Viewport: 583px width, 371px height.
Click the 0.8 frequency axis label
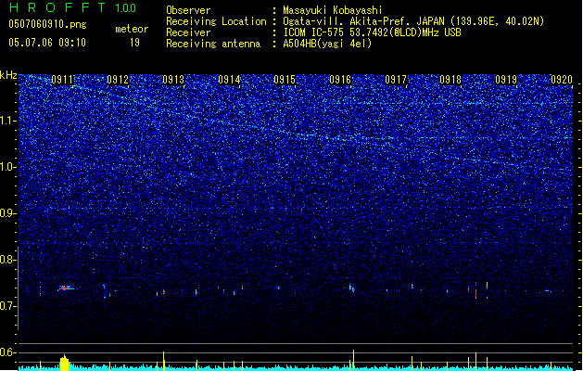tap(8, 260)
